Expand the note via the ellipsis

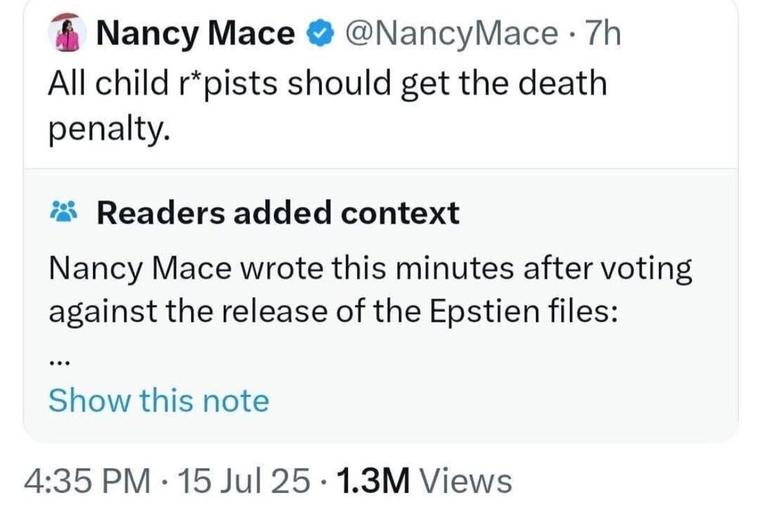coord(59,362)
